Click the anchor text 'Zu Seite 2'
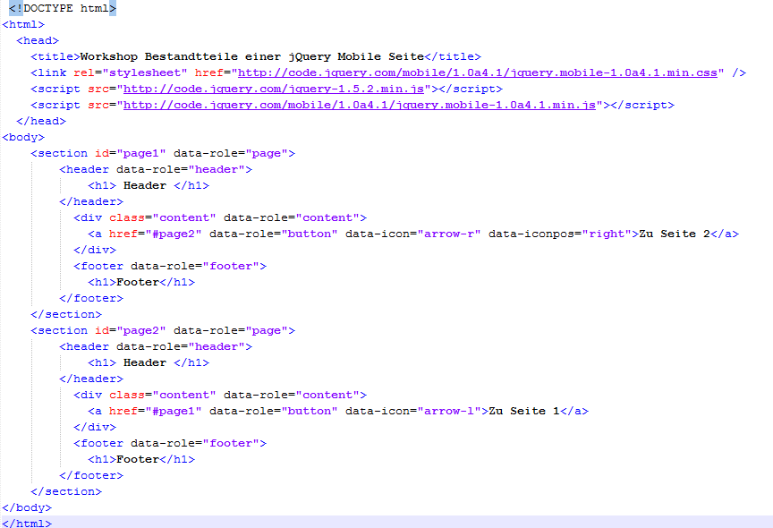773x528 pixels. pos(675,234)
